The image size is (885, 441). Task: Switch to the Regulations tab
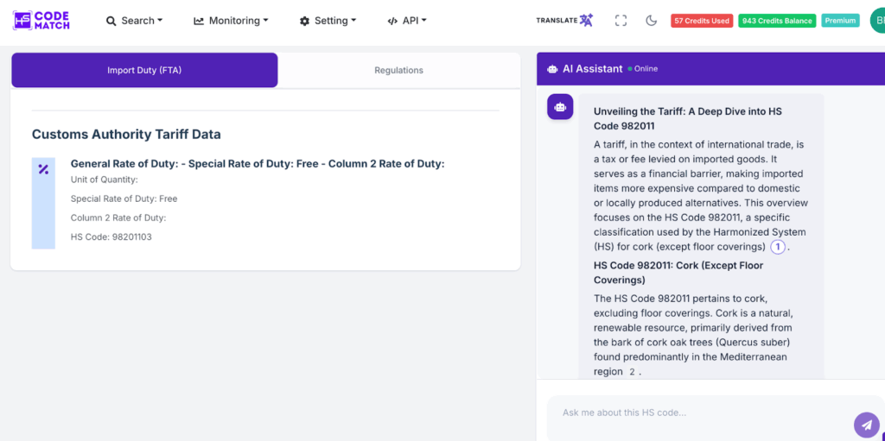[x=398, y=71]
